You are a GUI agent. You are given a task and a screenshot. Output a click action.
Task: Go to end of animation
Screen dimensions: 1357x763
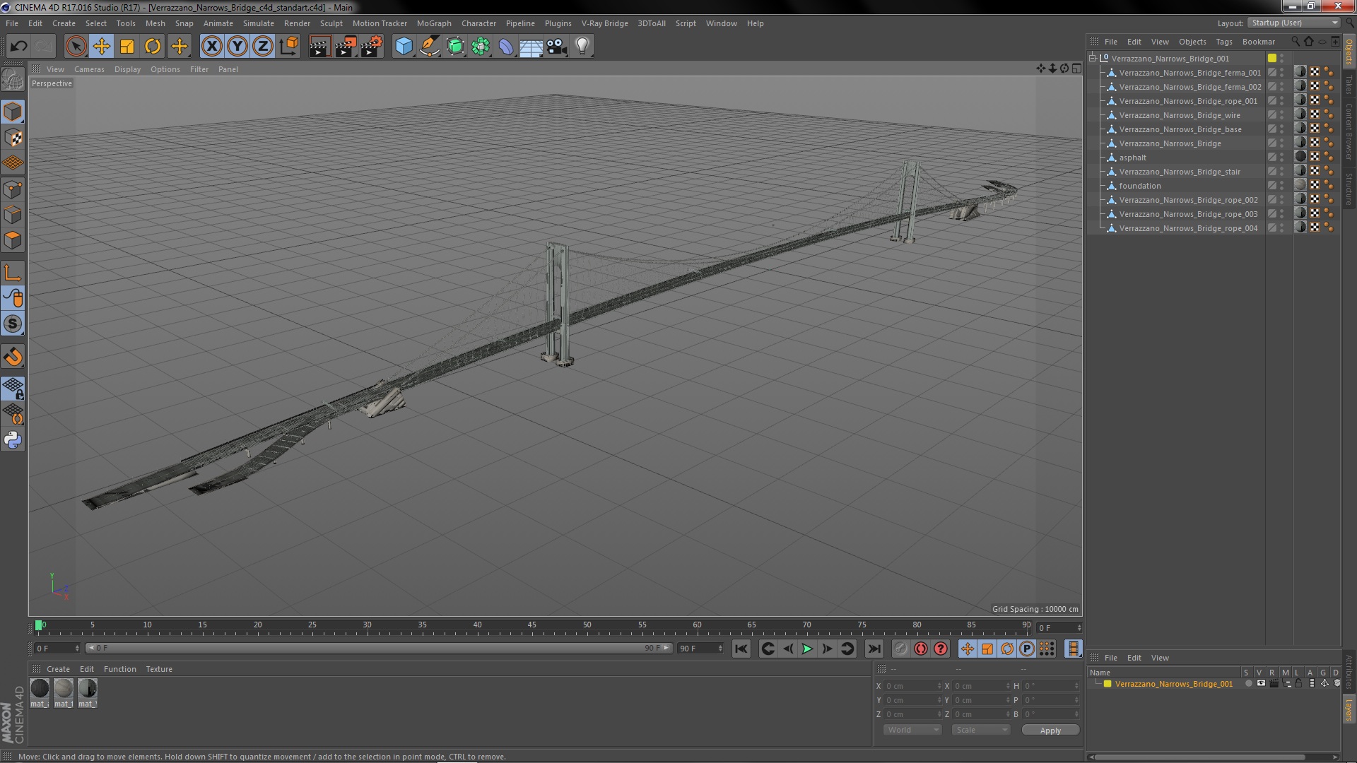(x=874, y=649)
